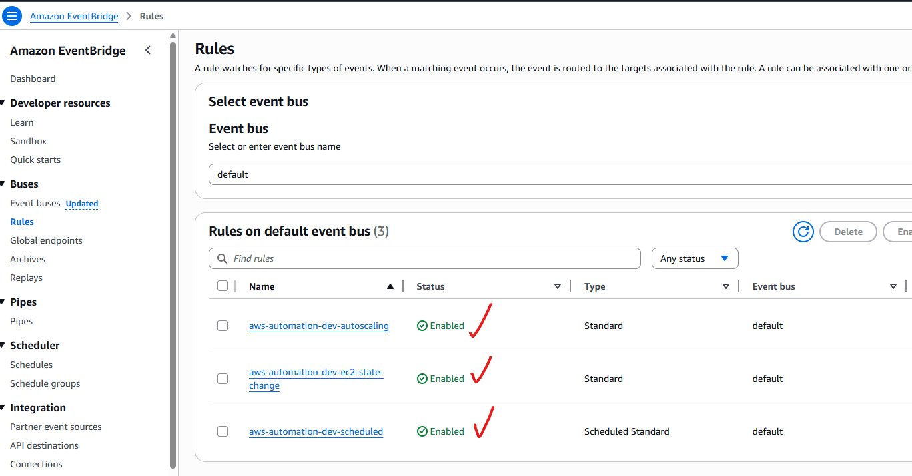Click the refresh rules icon button
This screenshot has height=476, width=912.
[803, 232]
